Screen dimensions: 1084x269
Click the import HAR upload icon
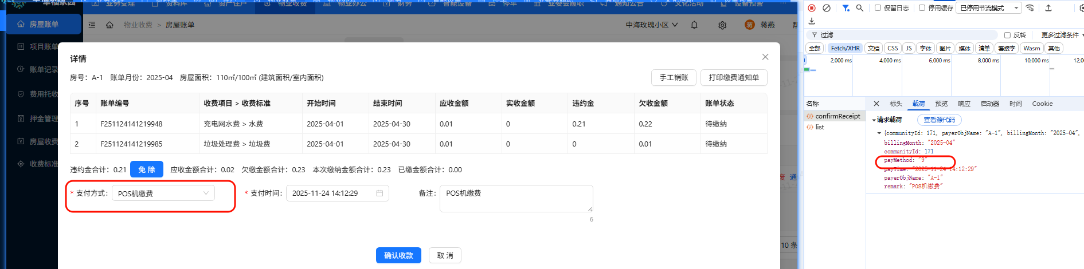(x=1048, y=8)
